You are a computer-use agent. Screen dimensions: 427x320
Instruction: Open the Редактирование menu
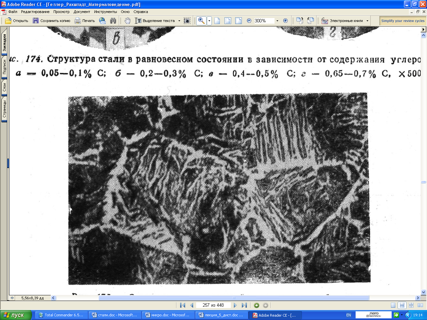pyautogui.click(x=35, y=12)
